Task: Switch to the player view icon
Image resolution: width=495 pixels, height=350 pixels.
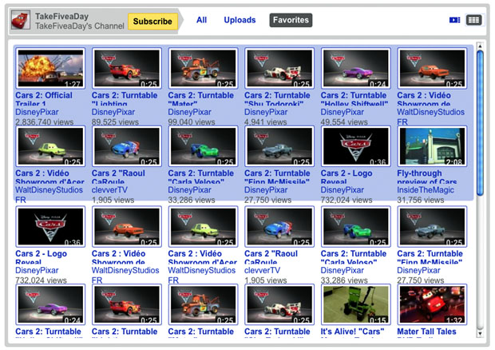Action: pyautogui.click(x=454, y=20)
